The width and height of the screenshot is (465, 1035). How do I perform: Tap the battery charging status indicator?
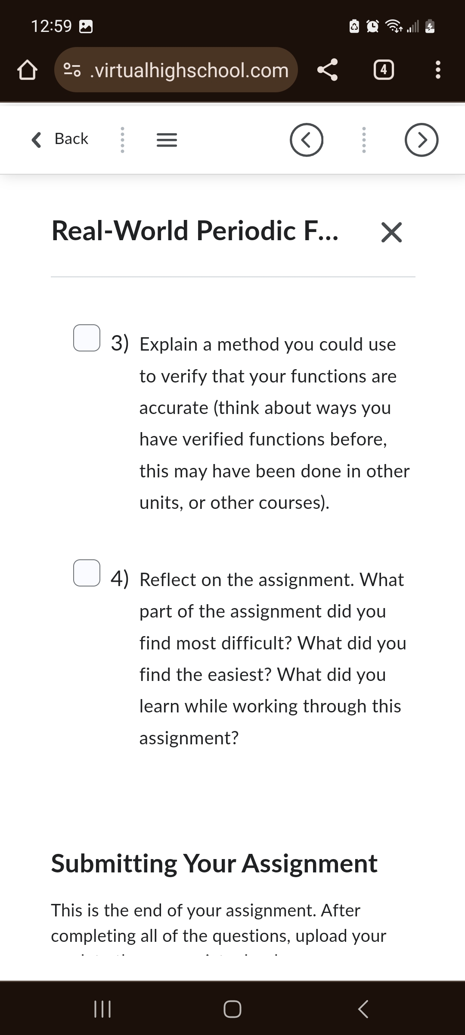tap(429, 27)
